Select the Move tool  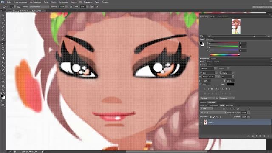[3, 15]
